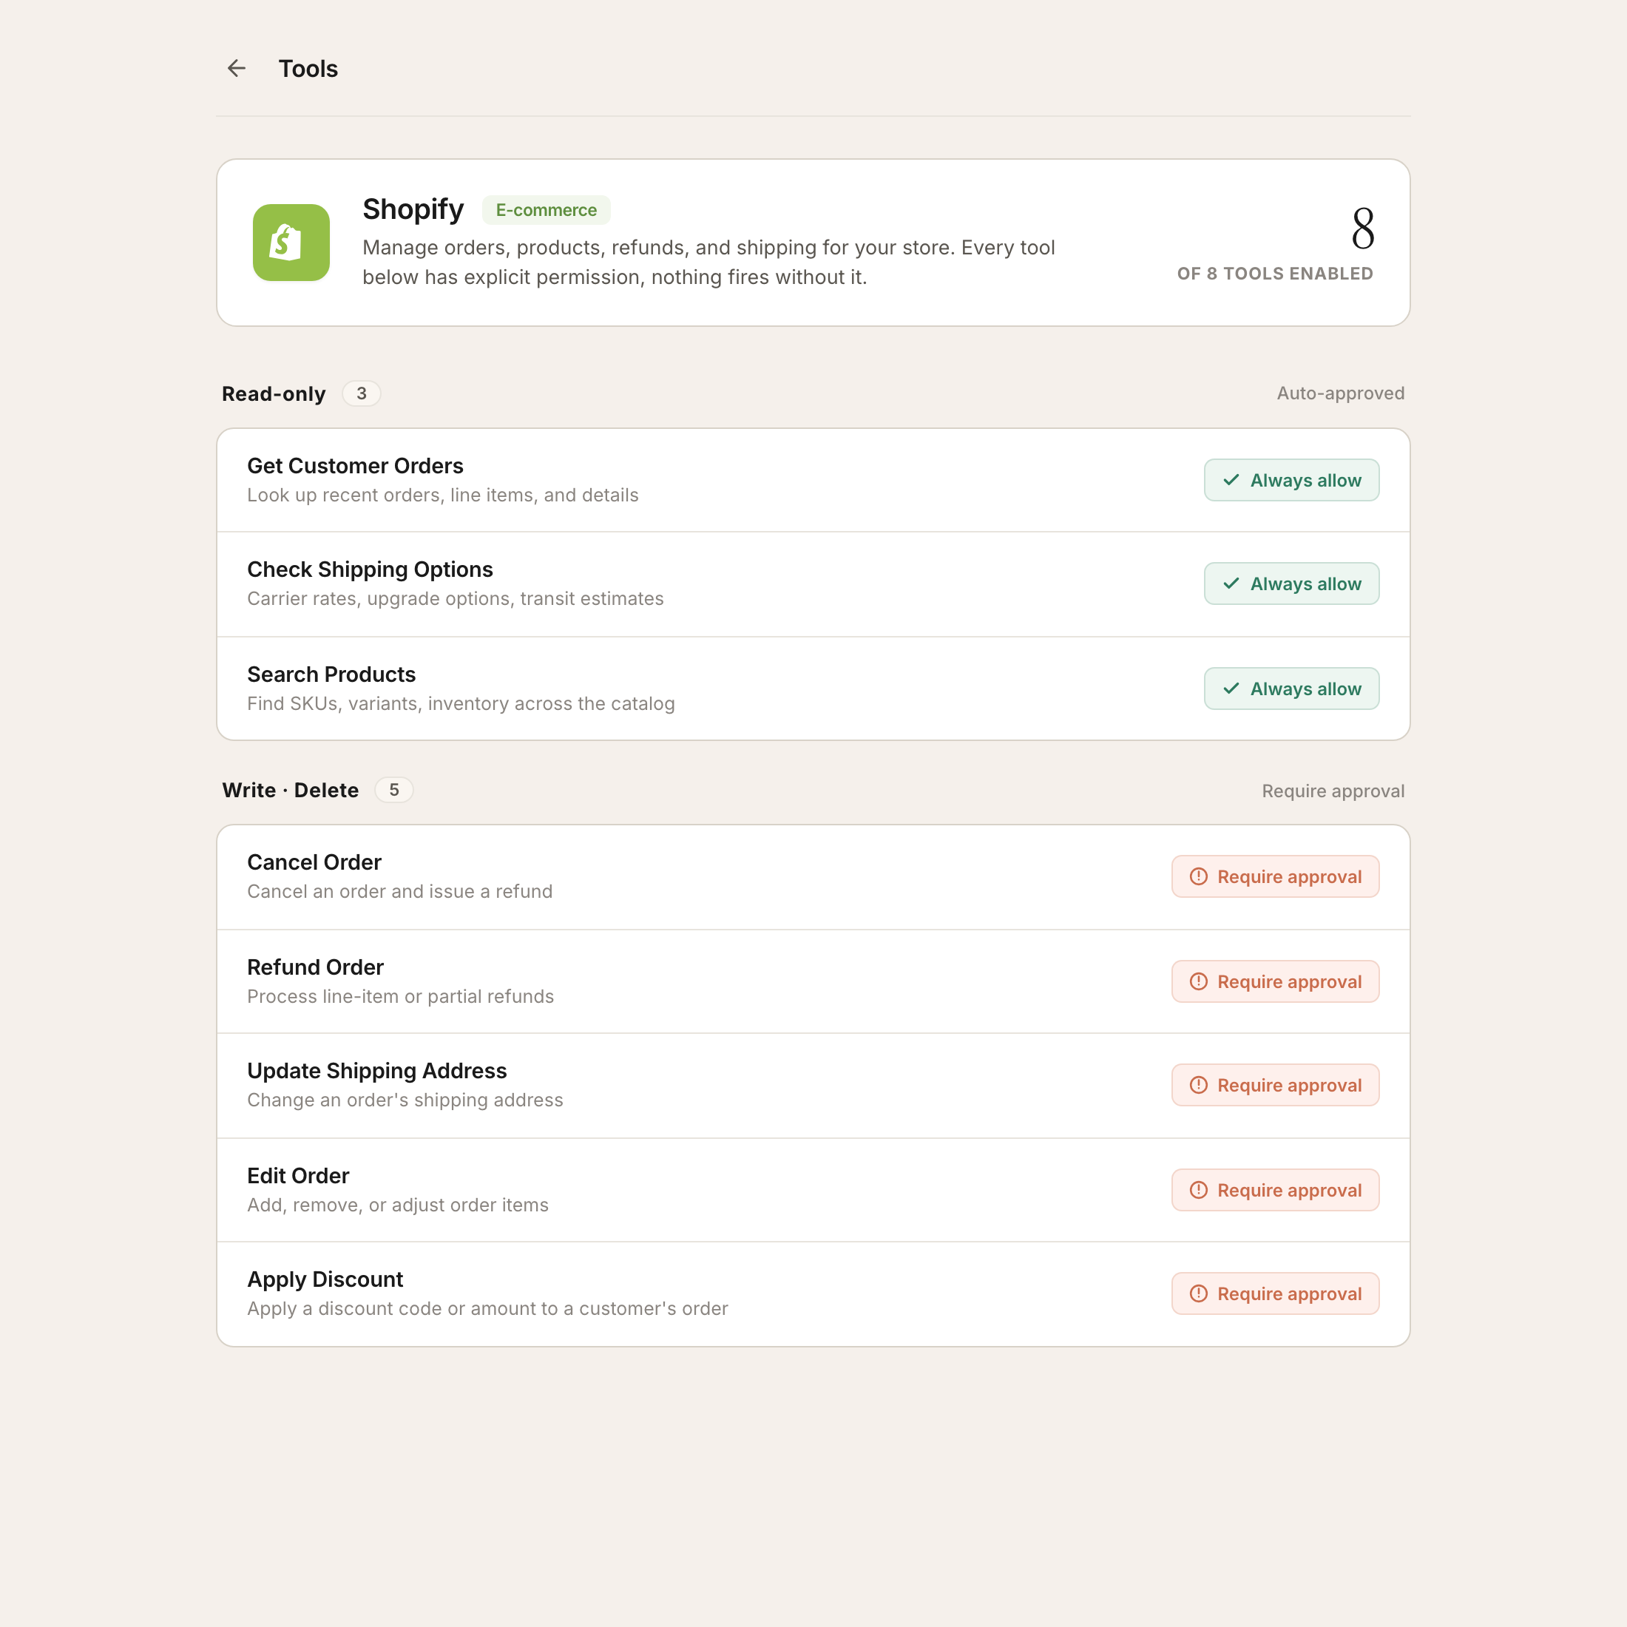
Task: Click 'Look up recent orders, line items, and details'
Action: click(443, 495)
